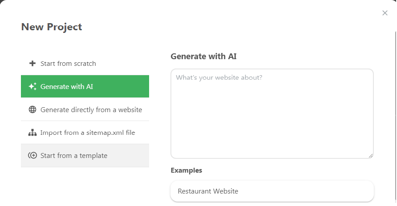This screenshot has height=206, width=397.
Task: Click the Generate with AI panel heading
Action: click(x=203, y=57)
